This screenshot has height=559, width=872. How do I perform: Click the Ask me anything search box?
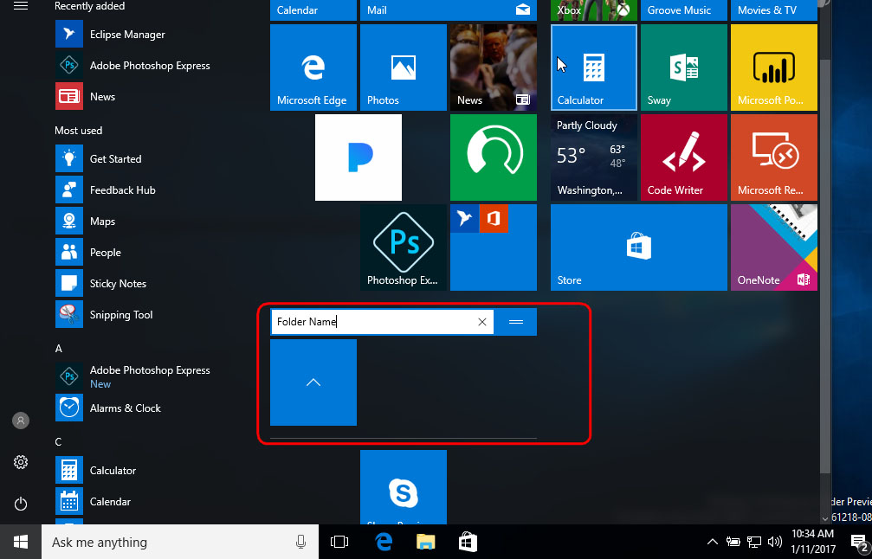click(180, 542)
